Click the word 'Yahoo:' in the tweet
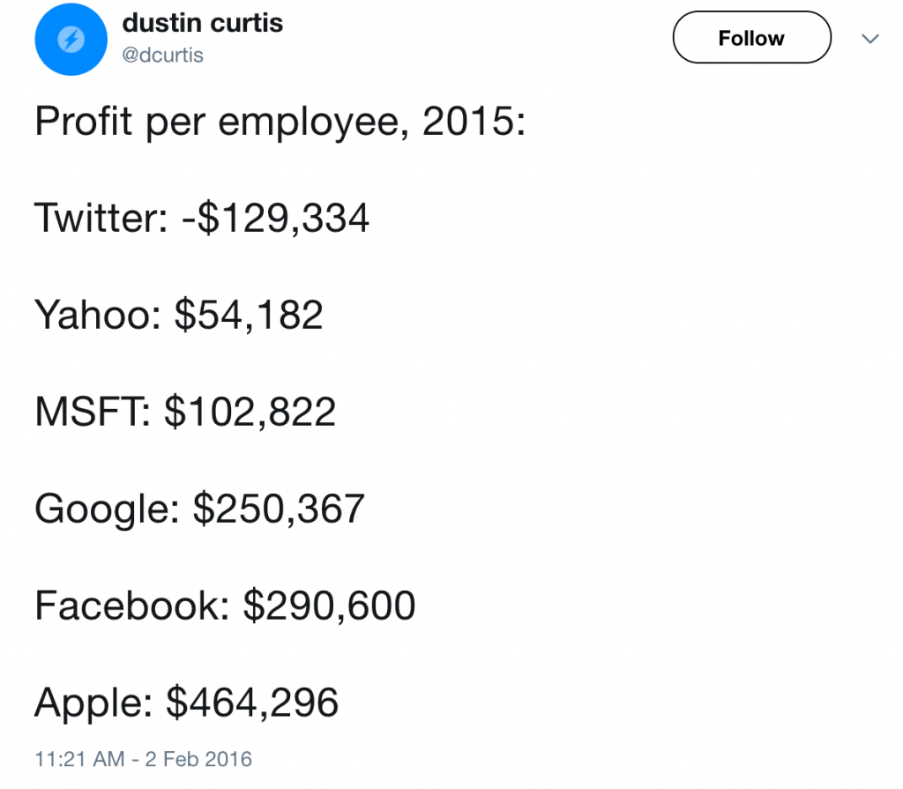The image size is (903, 789). tap(97, 315)
